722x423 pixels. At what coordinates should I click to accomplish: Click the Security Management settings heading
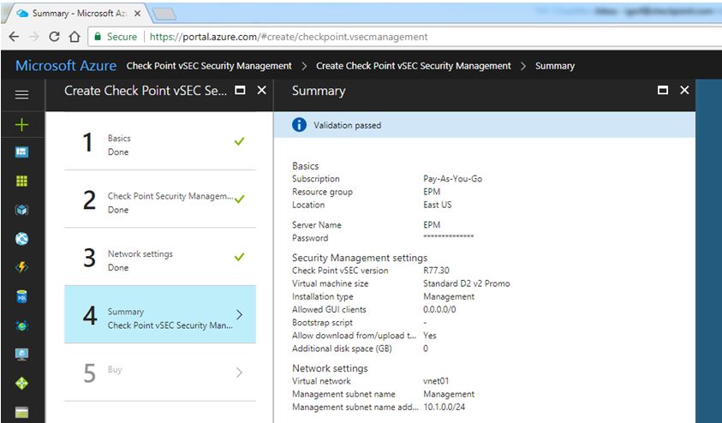(x=360, y=258)
